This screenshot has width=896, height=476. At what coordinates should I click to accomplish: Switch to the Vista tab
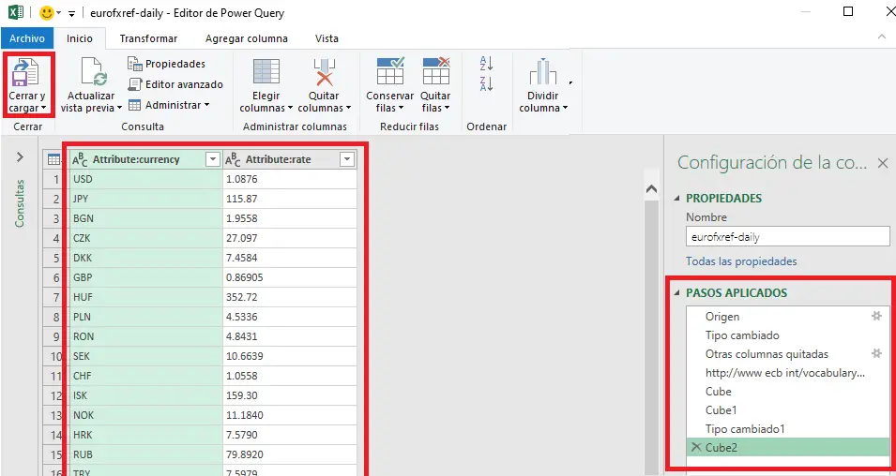327,38
